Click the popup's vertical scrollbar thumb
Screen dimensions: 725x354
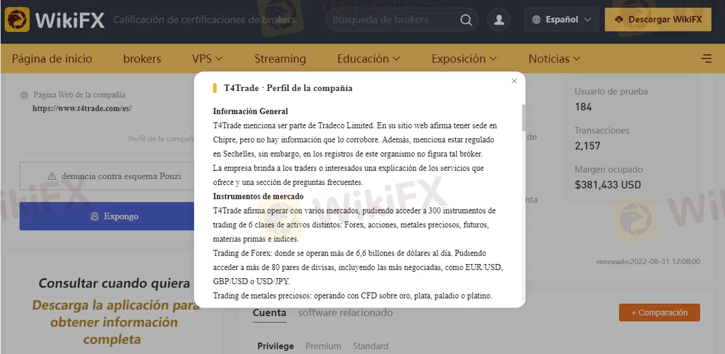pyautogui.click(x=523, y=117)
